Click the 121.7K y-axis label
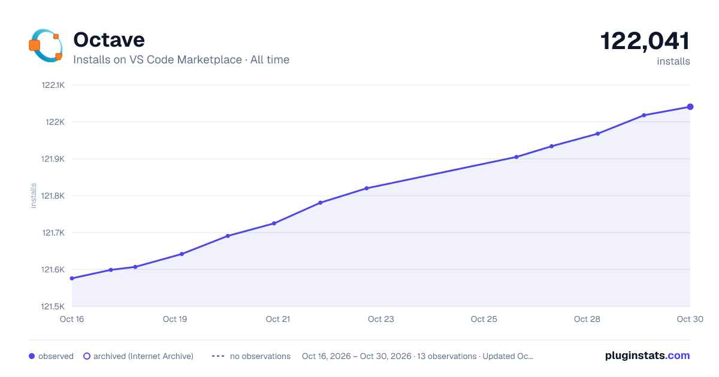Image resolution: width=719 pixels, height=377 pixels. (x=53, y=233)
